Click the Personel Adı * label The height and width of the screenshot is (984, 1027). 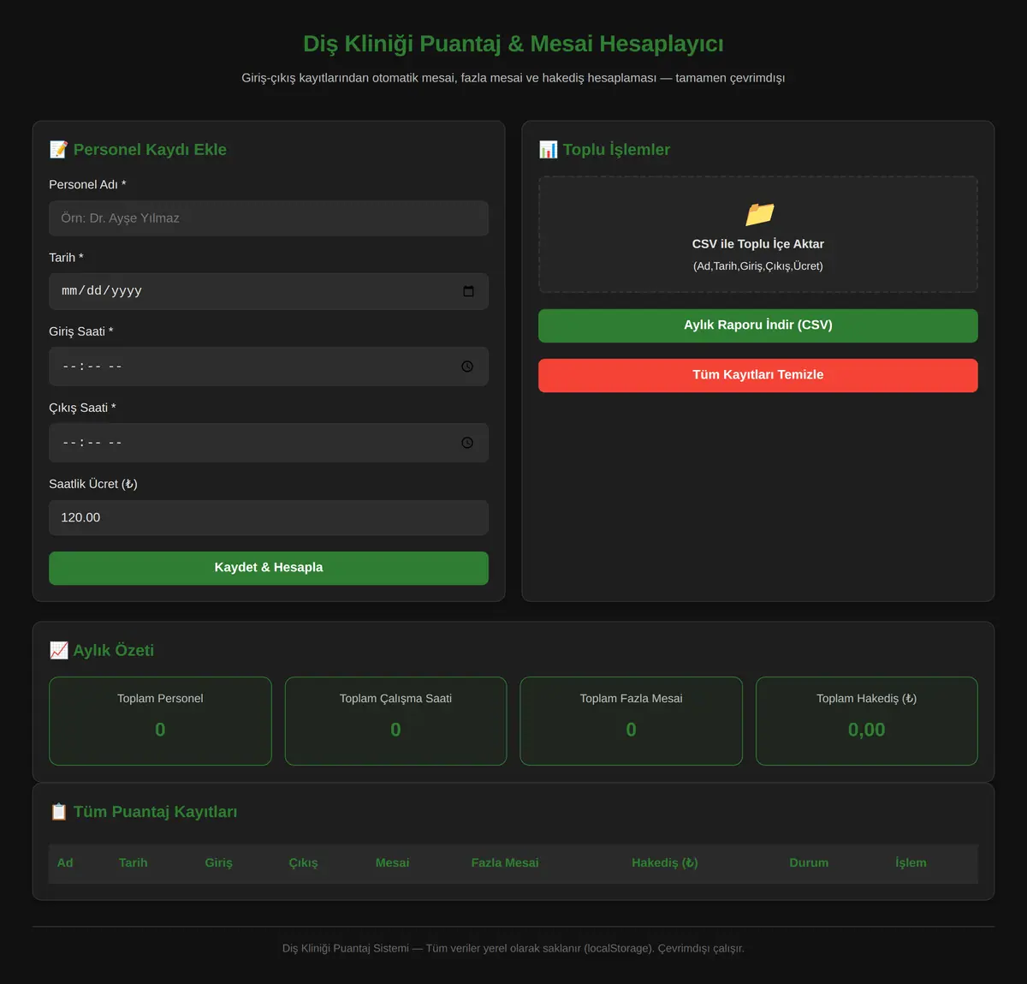87,184
